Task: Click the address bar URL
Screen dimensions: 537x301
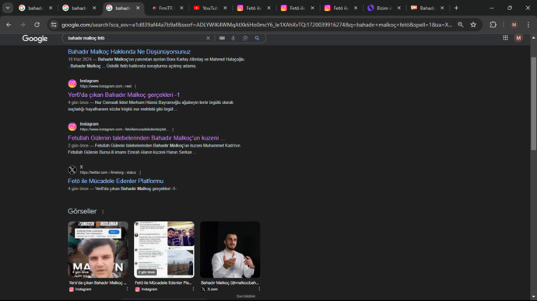Action: [x=257, y=25]
